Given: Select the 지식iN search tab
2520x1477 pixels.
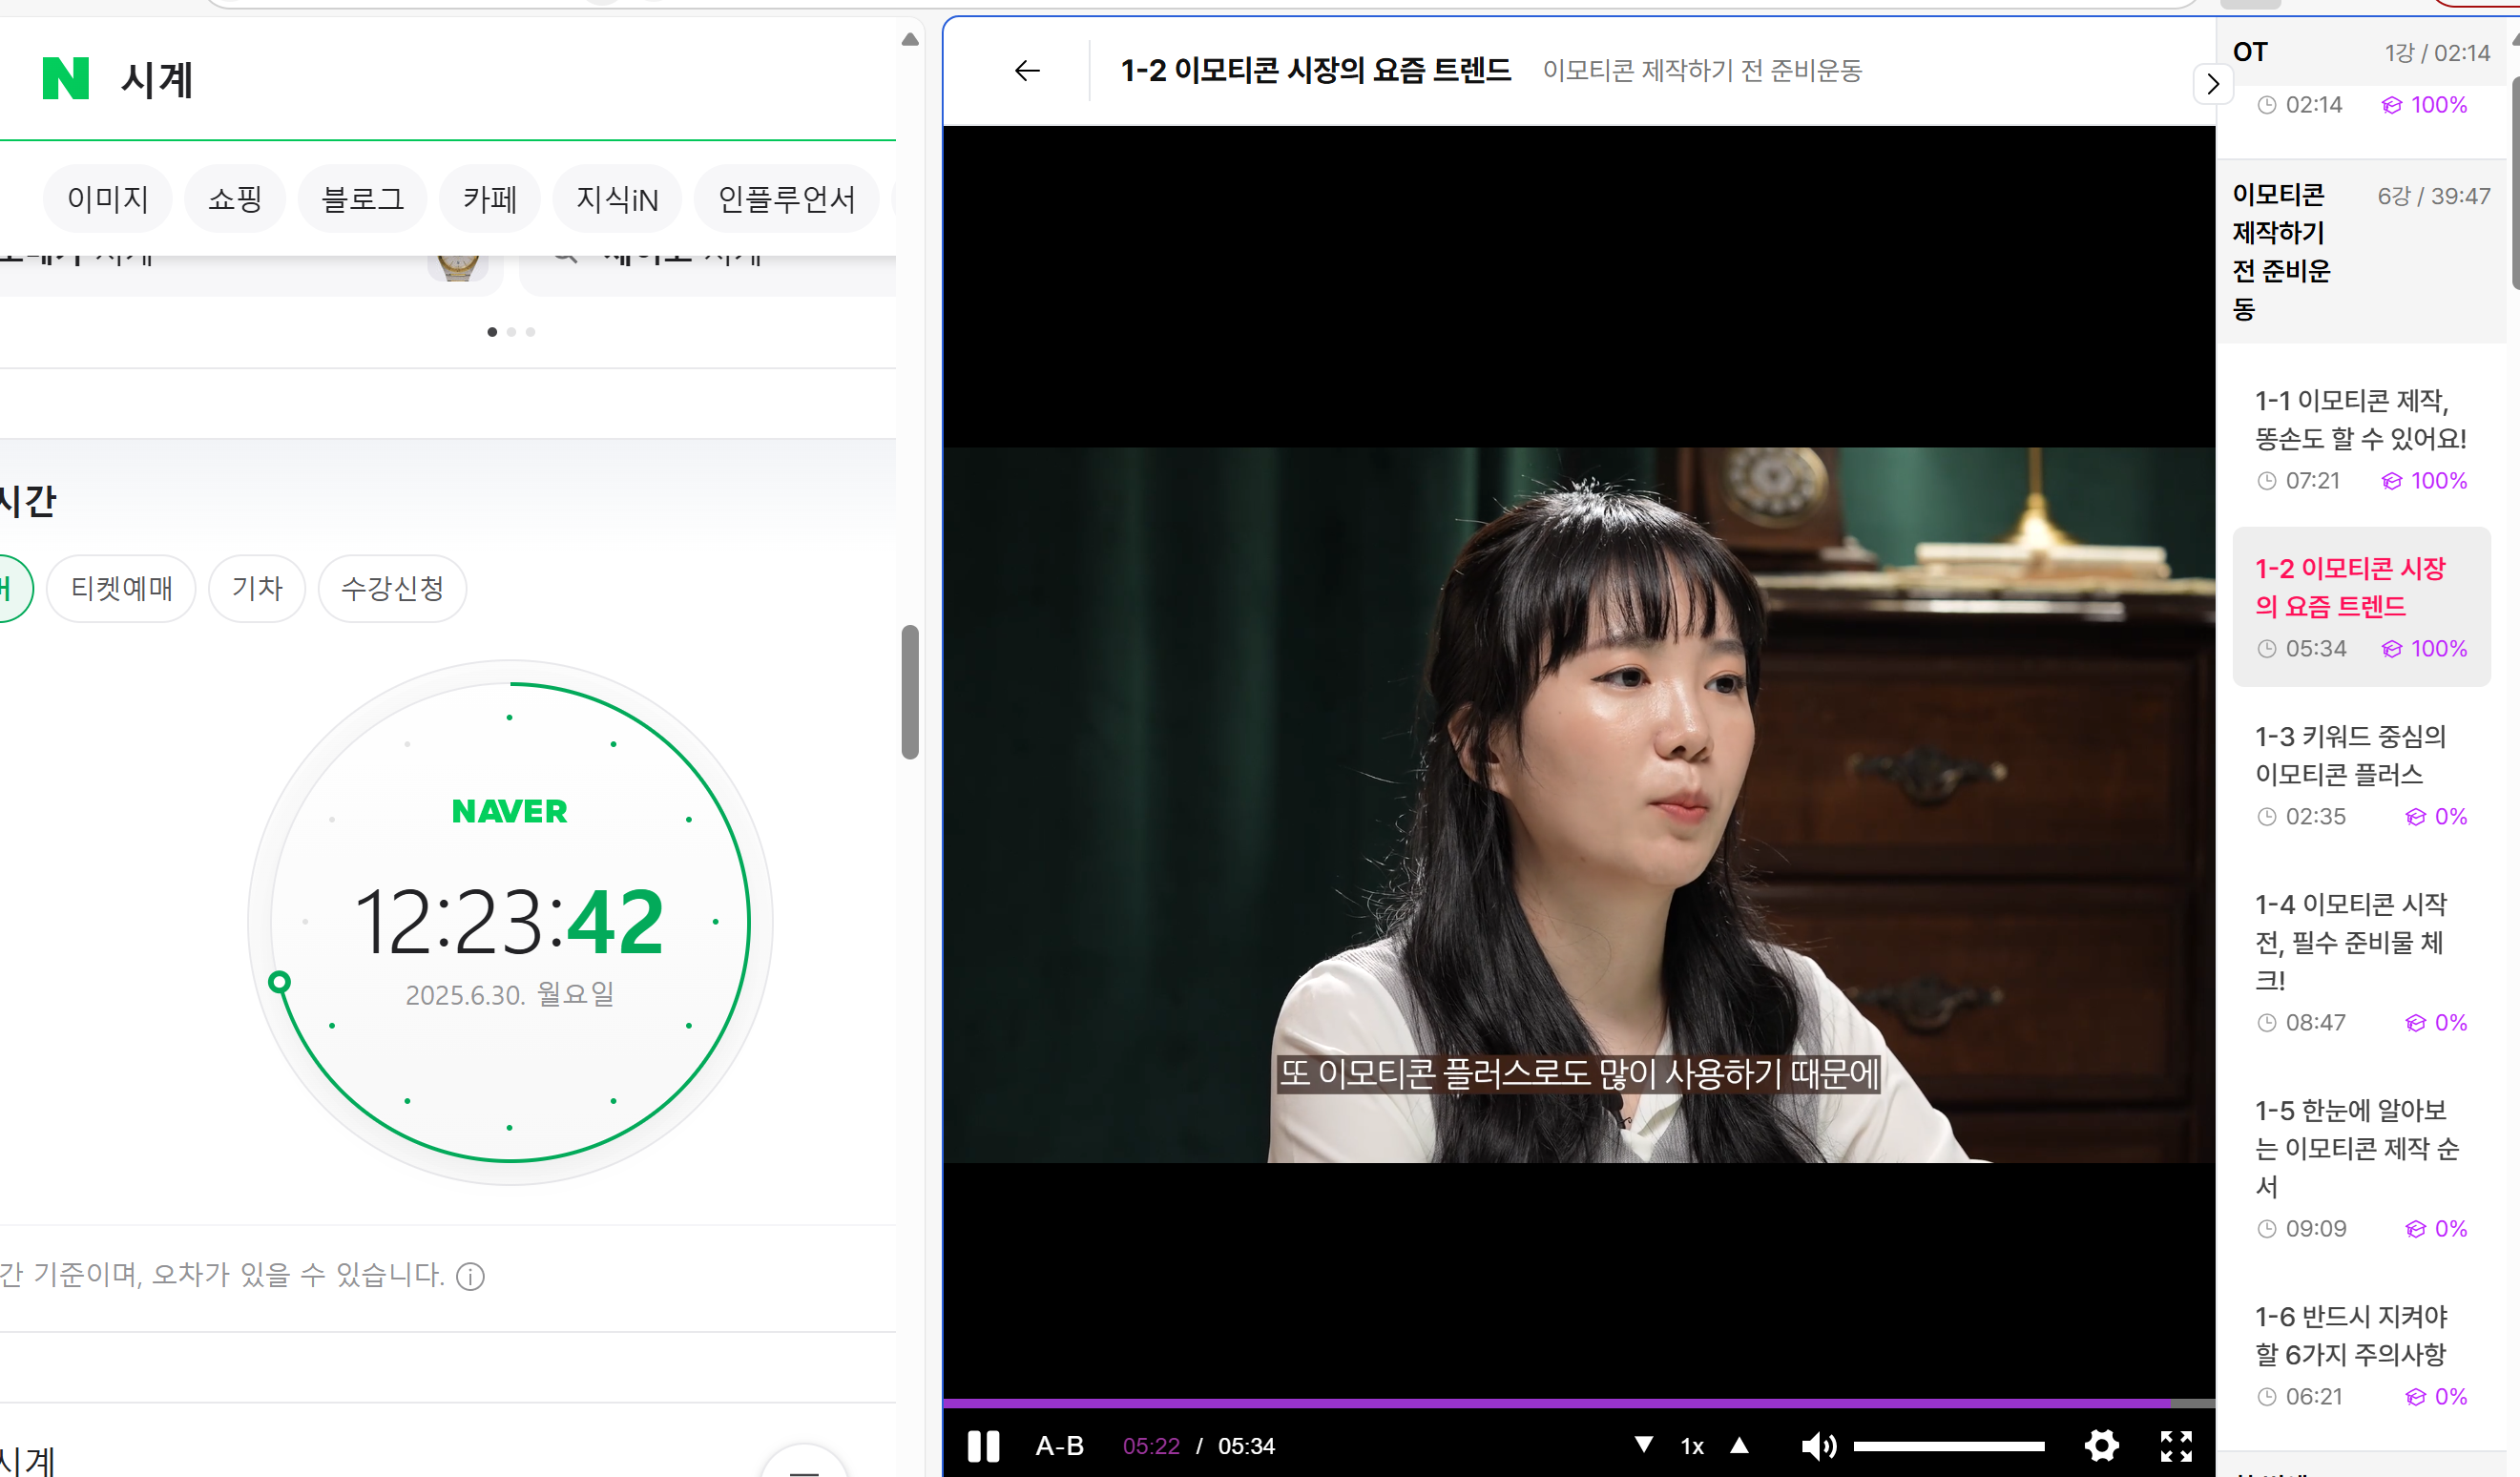Looking at the screenshot, I should tap(617, 199).
